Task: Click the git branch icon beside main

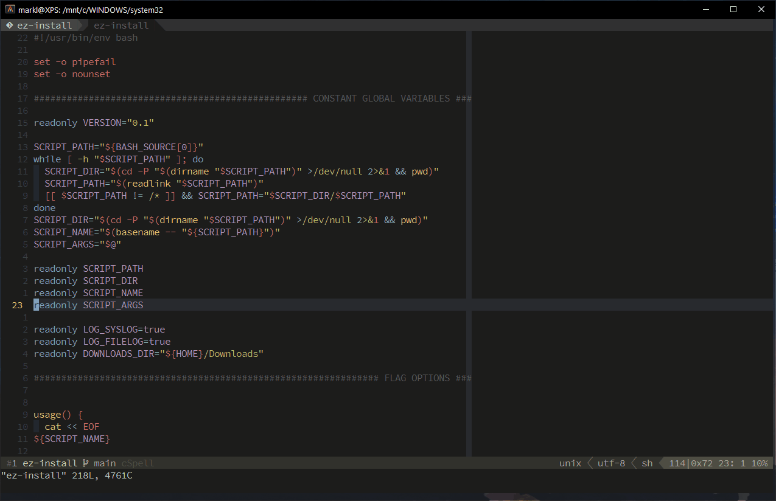Action: click(x=86, y=463)
